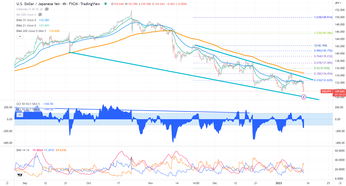This screenshot has width=346, height=186.
Task: Toggle the A auto-scale button
Action: (x=340, y=183)
